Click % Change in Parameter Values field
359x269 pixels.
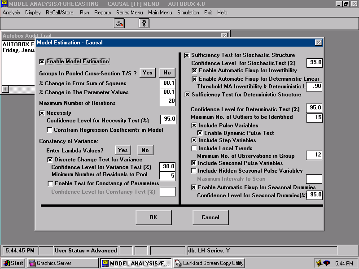tap(168, 92)
